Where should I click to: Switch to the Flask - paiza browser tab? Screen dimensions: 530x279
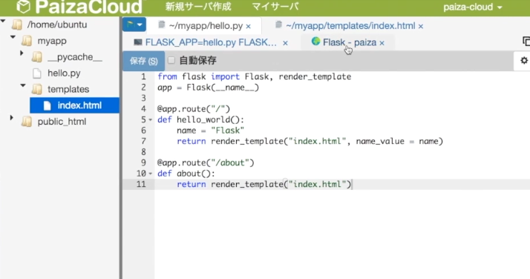(x=350, y=42)
